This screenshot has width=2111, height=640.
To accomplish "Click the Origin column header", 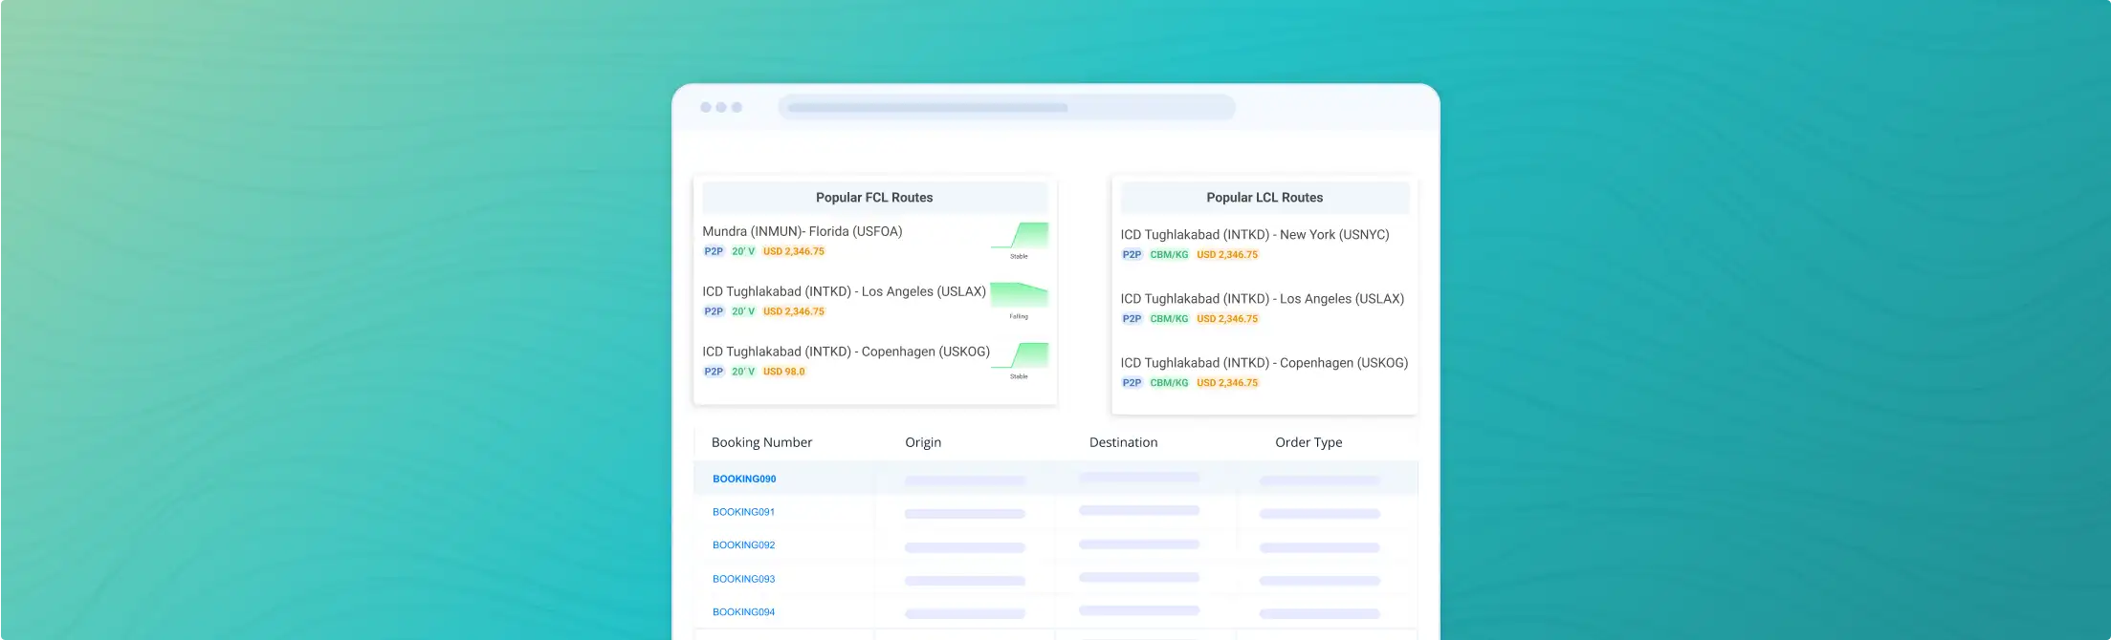I will tap(923, 442).
